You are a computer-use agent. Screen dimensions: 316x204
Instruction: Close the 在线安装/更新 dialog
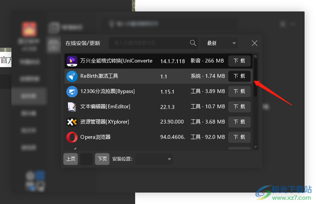[255, 43]
